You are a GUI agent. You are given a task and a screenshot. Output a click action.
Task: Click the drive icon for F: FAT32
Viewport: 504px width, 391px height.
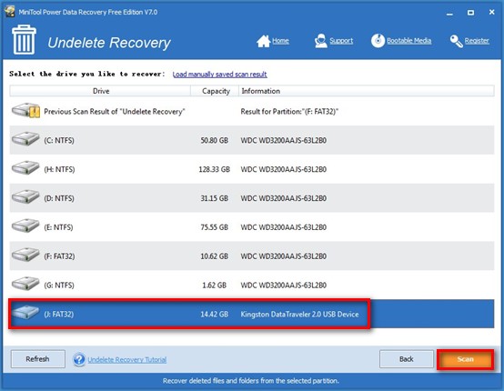click(25, 255)
